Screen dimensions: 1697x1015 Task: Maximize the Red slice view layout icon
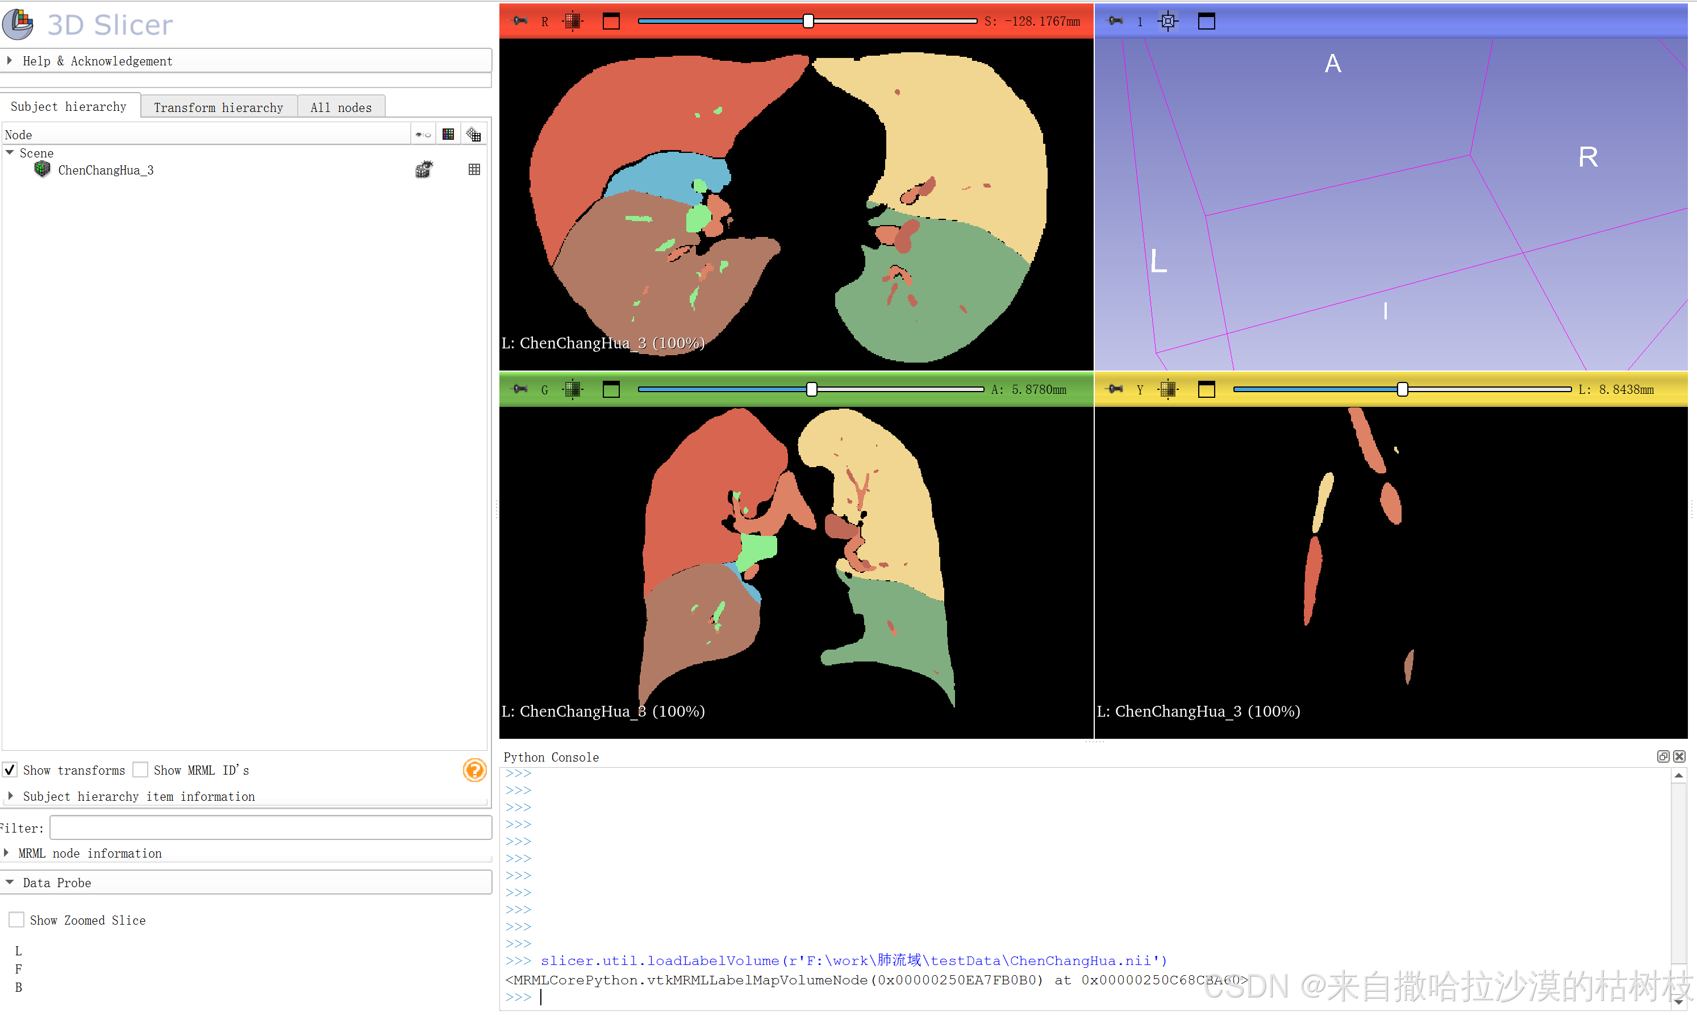(x=611, y=21)
